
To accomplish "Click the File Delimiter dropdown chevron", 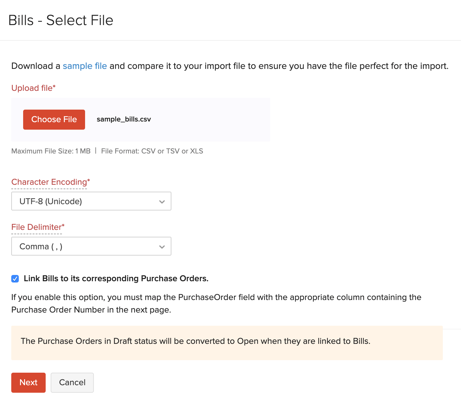I will [x=162, y=246].
